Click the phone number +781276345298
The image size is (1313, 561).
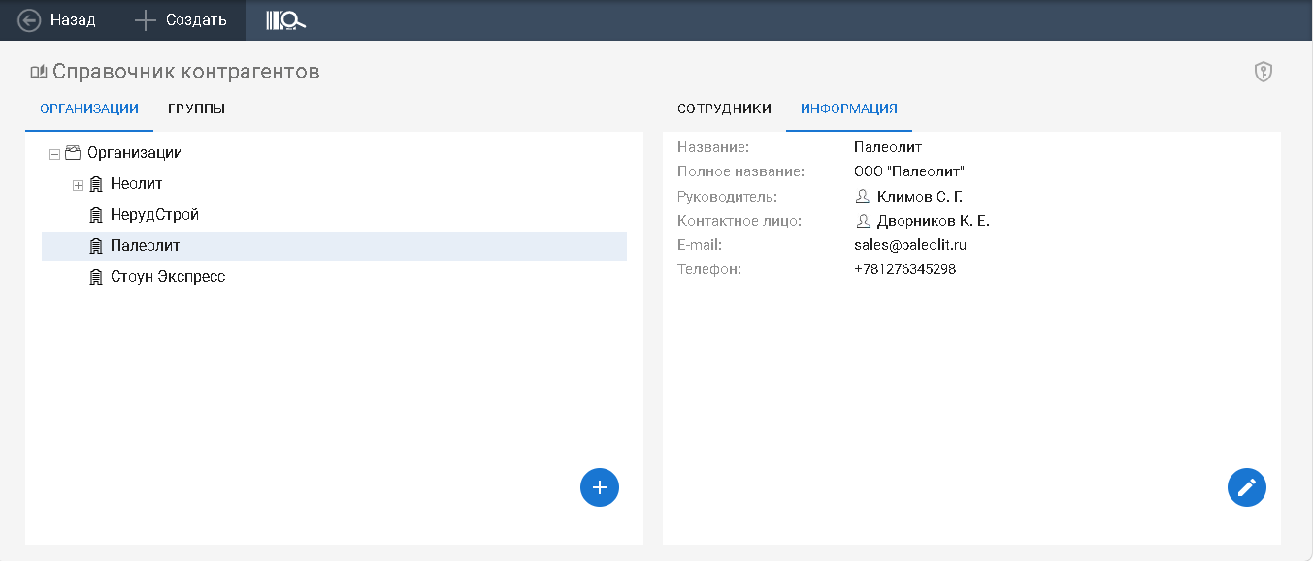(905, 269)
